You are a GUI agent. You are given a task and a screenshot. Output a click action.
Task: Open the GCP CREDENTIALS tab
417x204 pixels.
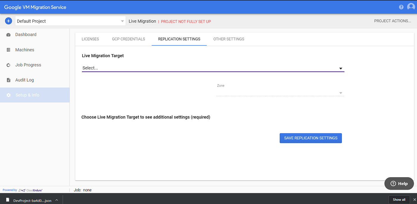(x=128, y=39)
